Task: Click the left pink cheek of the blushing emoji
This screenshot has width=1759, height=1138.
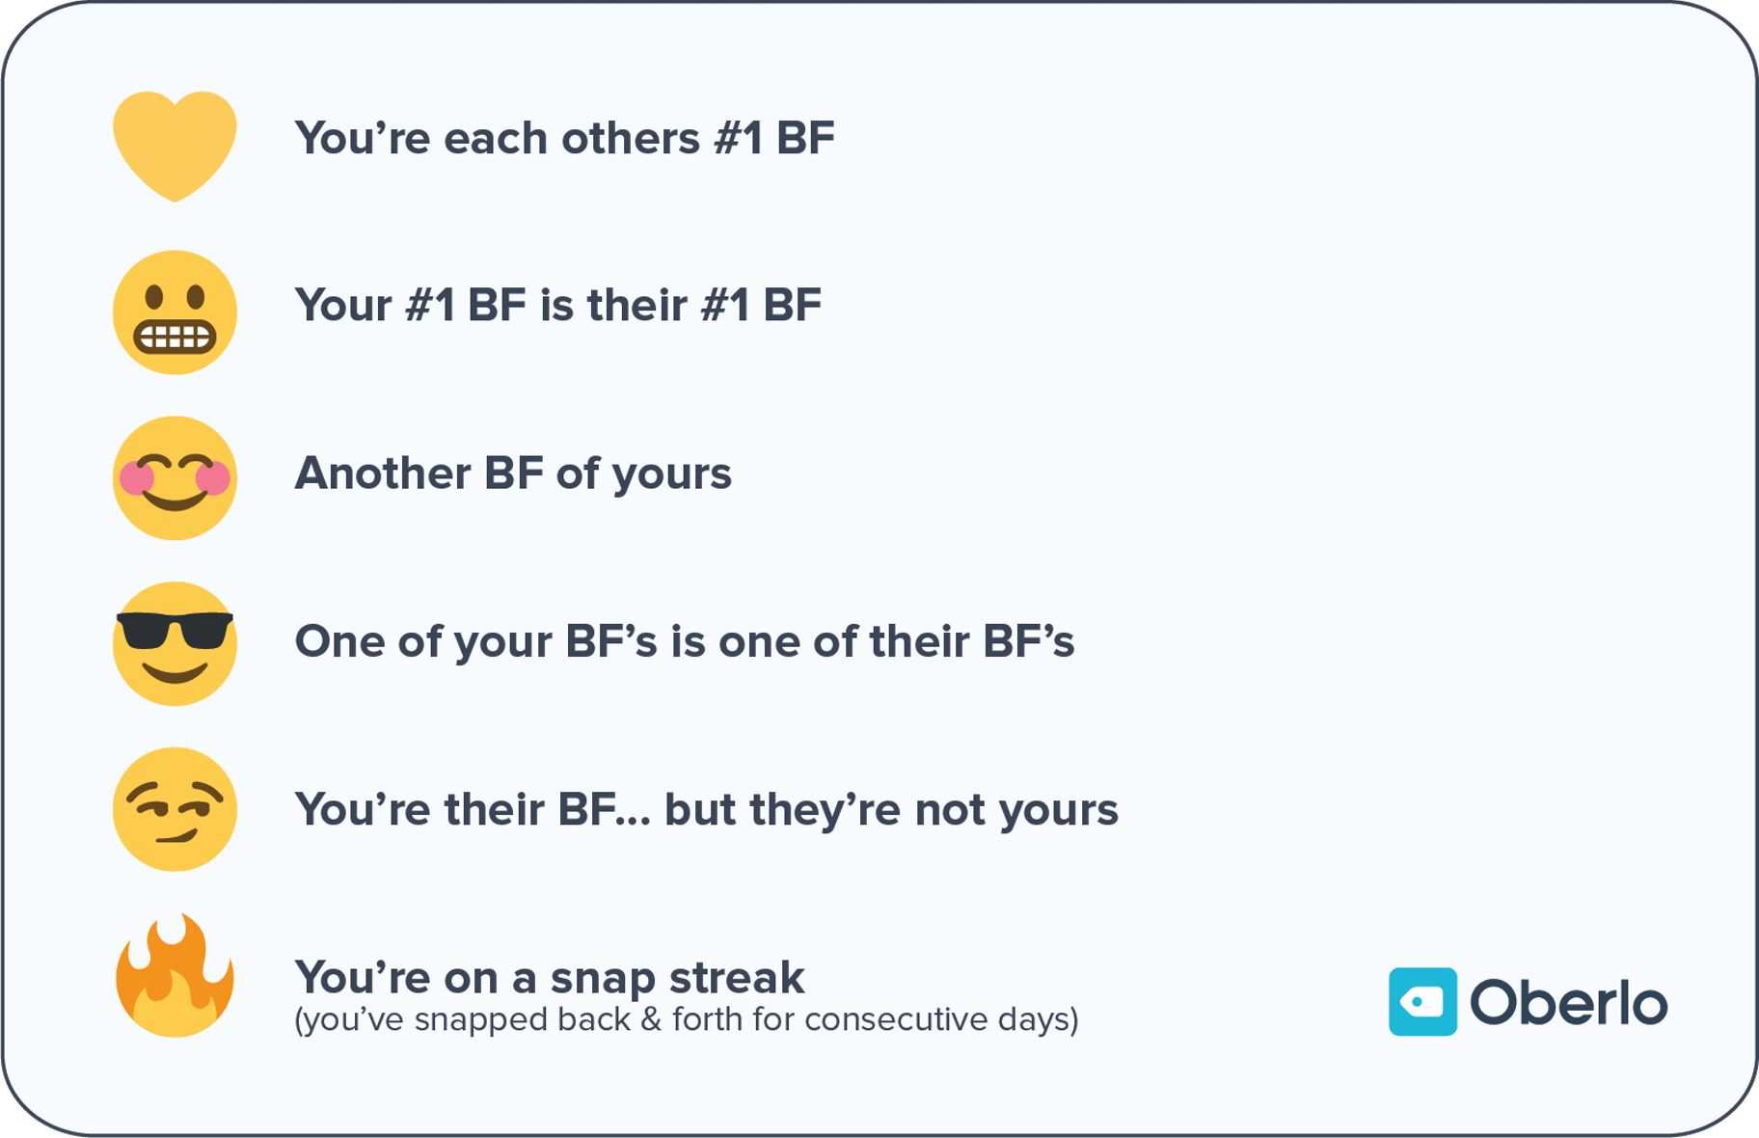Action: pos(136,477)
